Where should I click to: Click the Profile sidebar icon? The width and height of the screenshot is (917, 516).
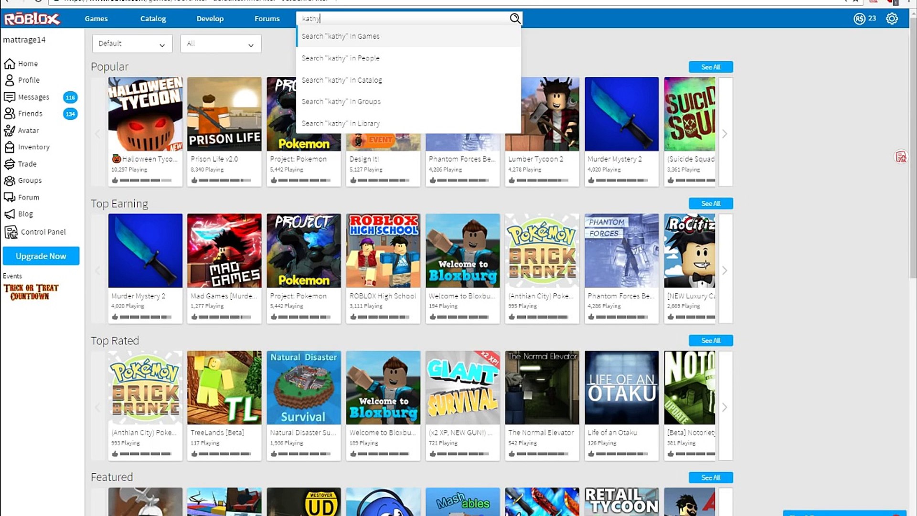pos(10,80)
